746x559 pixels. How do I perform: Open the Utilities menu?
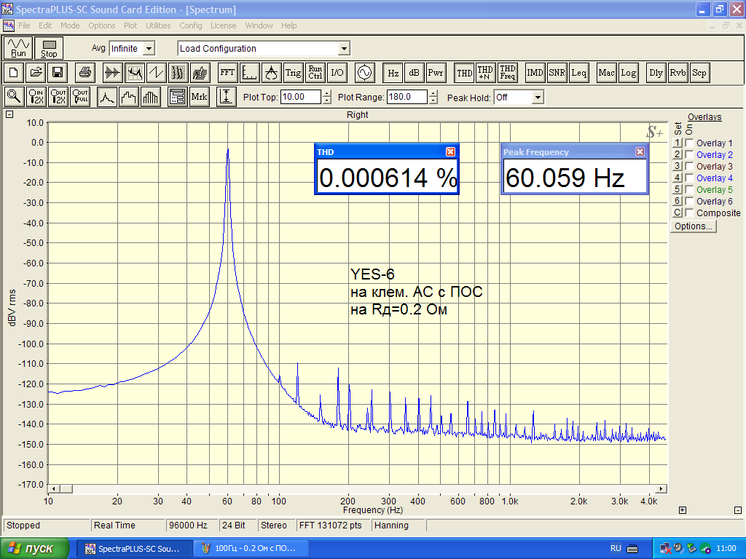[158, 25]
